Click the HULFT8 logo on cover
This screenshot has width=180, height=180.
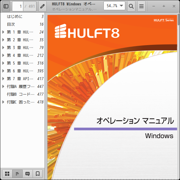[x=87, y=31]
